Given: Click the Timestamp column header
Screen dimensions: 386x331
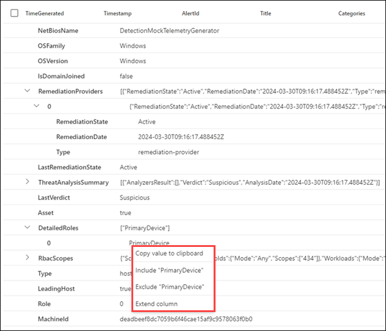Looking at the screenshot, I should (x=117, y=13).
